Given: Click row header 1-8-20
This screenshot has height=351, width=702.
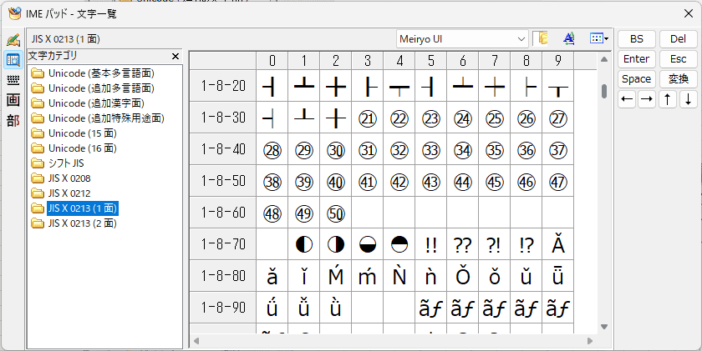Looking at the screenshot, I should [223, 86].
